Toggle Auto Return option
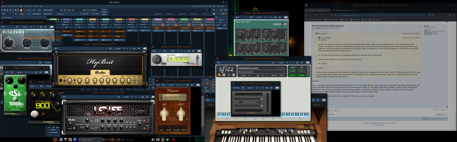The height and width of the screenshot is (142, 457). 49,14
